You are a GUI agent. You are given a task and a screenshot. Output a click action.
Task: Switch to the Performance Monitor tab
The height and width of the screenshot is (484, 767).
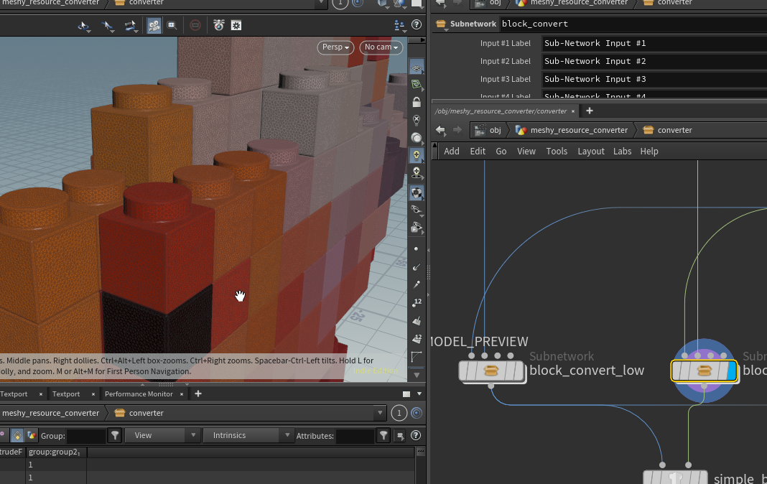(139, 394)
